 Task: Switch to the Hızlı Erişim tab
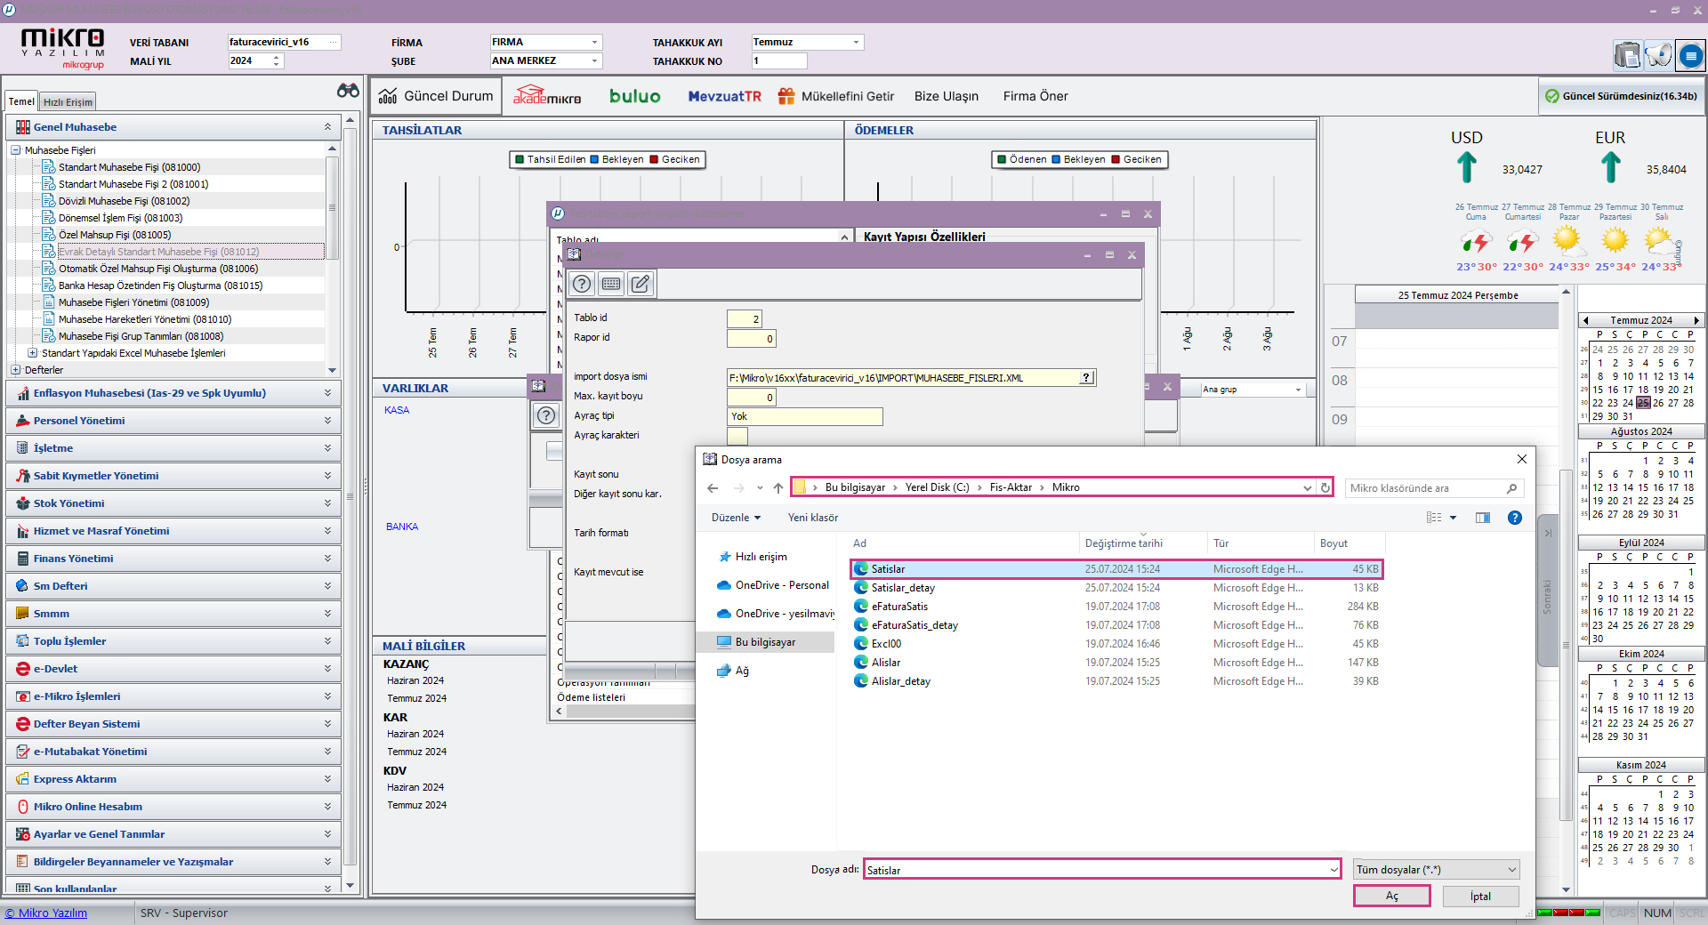pyautogui.click(x=68, y=102)
